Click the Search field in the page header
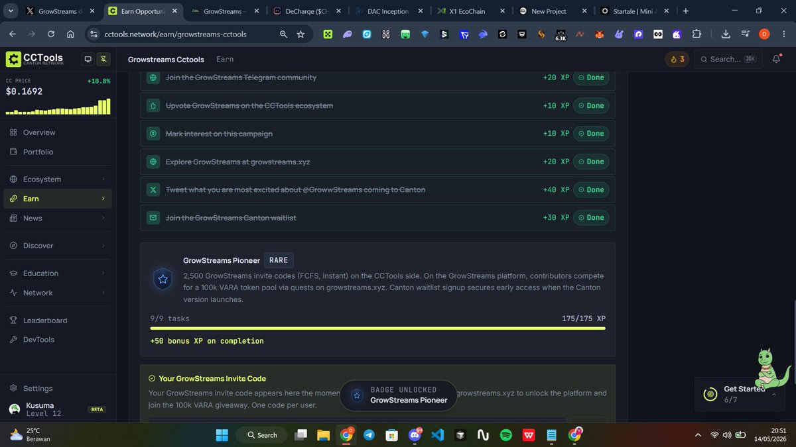Viewport: 796px width, 447px height. point(728,59)
